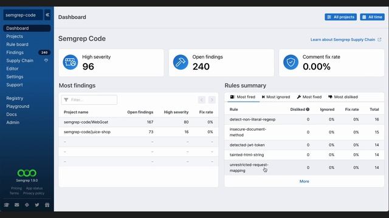Go to next page of Most findings
This screenshot has width=389, height=218.
212,99
